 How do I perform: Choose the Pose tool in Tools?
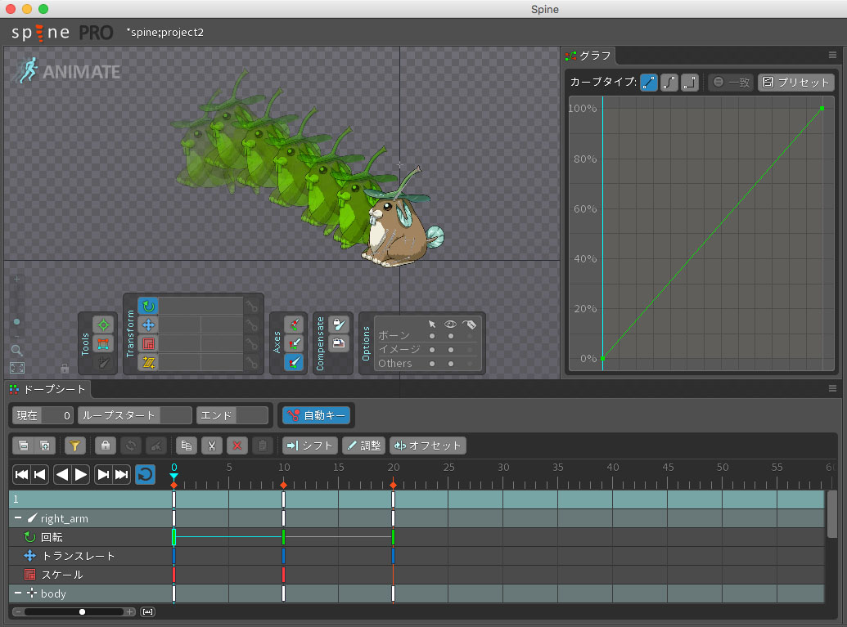coord(103,325)
